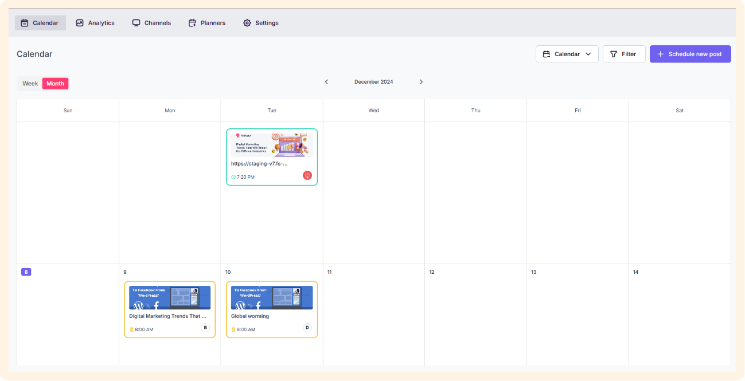Click the Tue column header
The width and height of the screenshot is (745, 381).
point(272,111)
